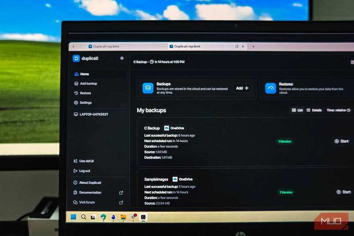The image size is (354, 236).
Task: Click the browser back arrow
Action: (x=73, y=46)
